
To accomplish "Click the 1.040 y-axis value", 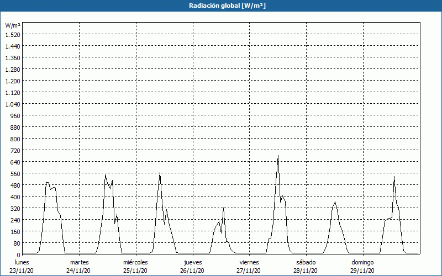I will pos(13,104).
